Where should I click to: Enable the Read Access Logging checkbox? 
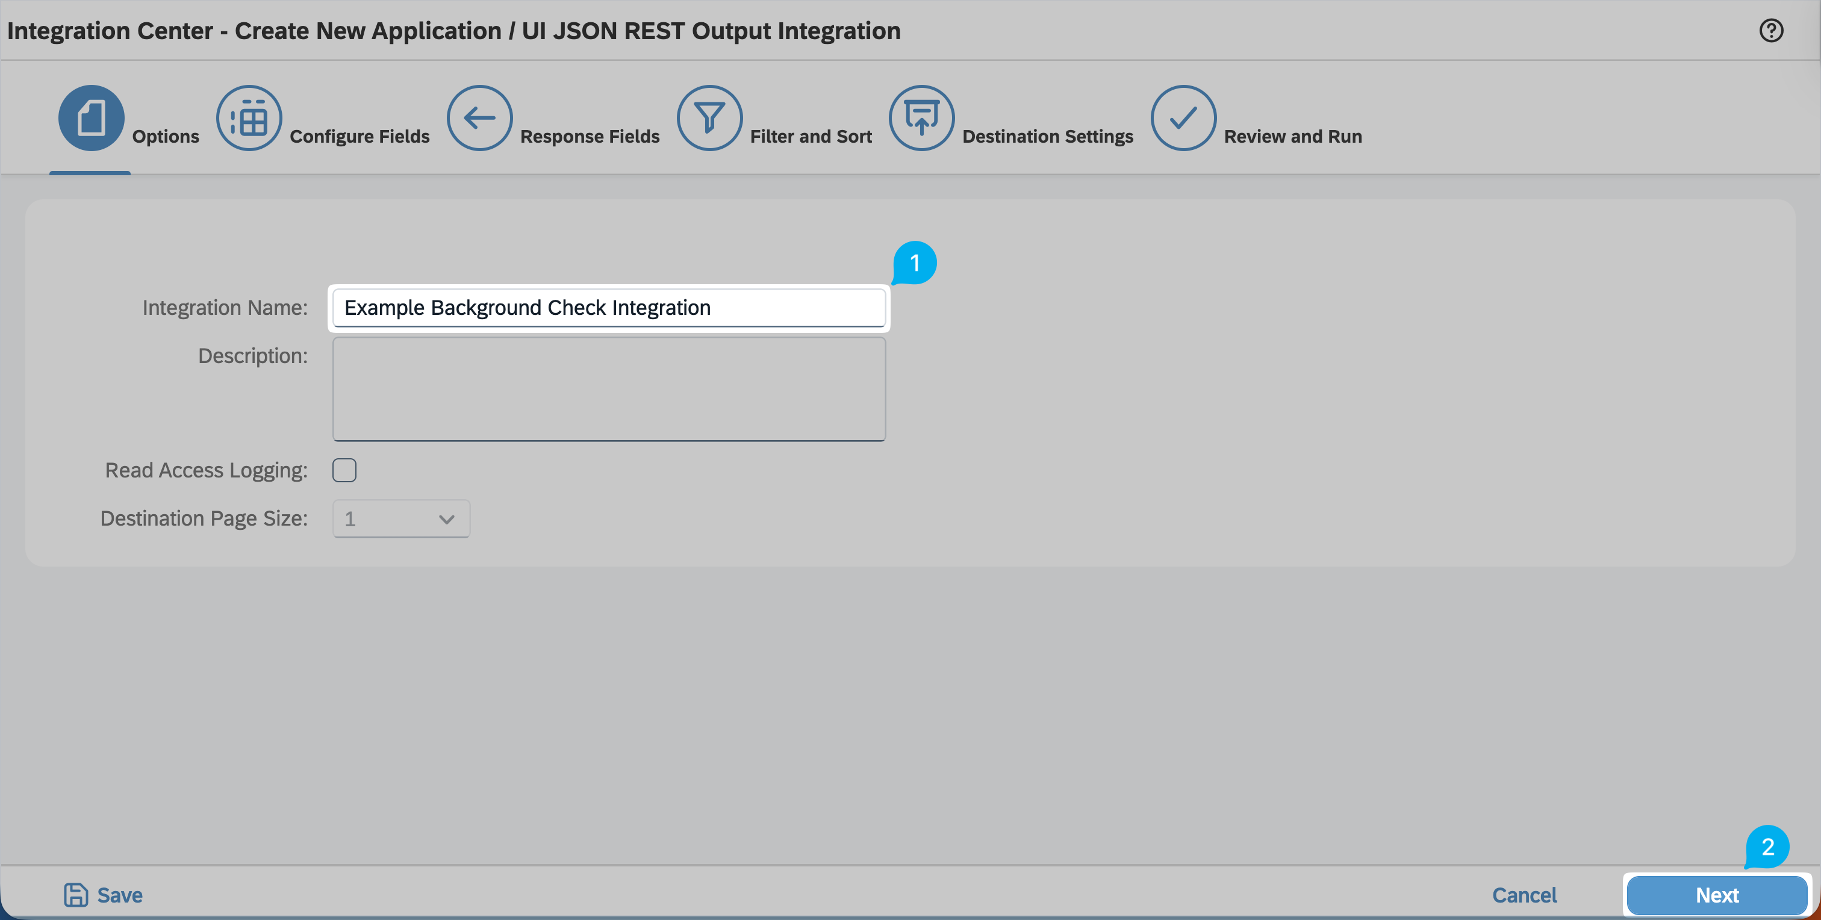[344, 470]
